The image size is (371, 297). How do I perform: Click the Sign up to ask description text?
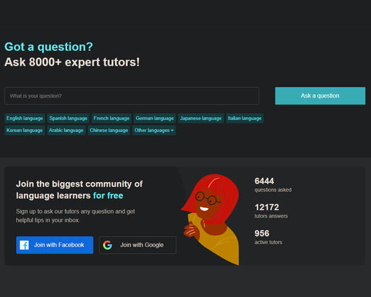tap(75, 216)
